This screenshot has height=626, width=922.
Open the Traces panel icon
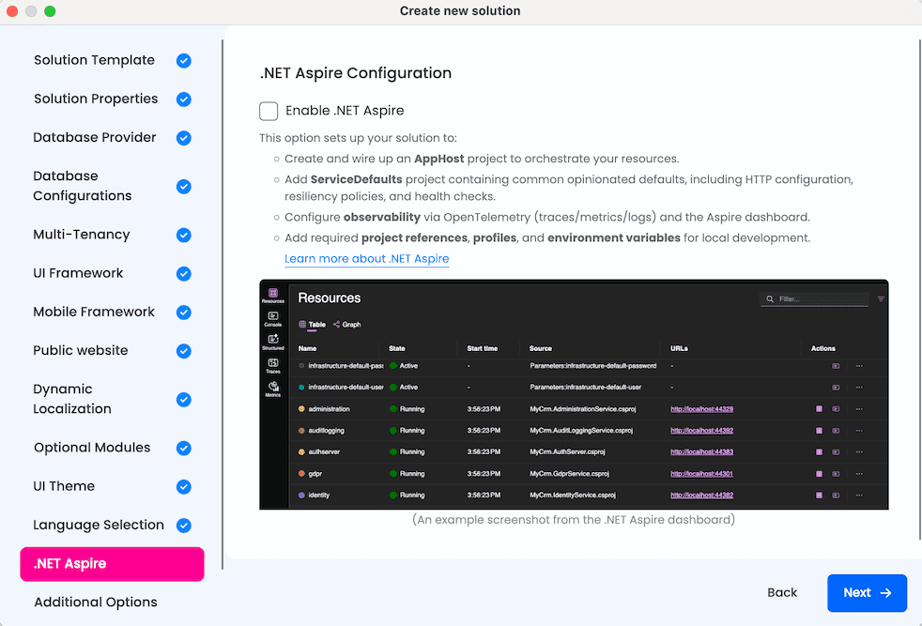(x=273, y=362)
